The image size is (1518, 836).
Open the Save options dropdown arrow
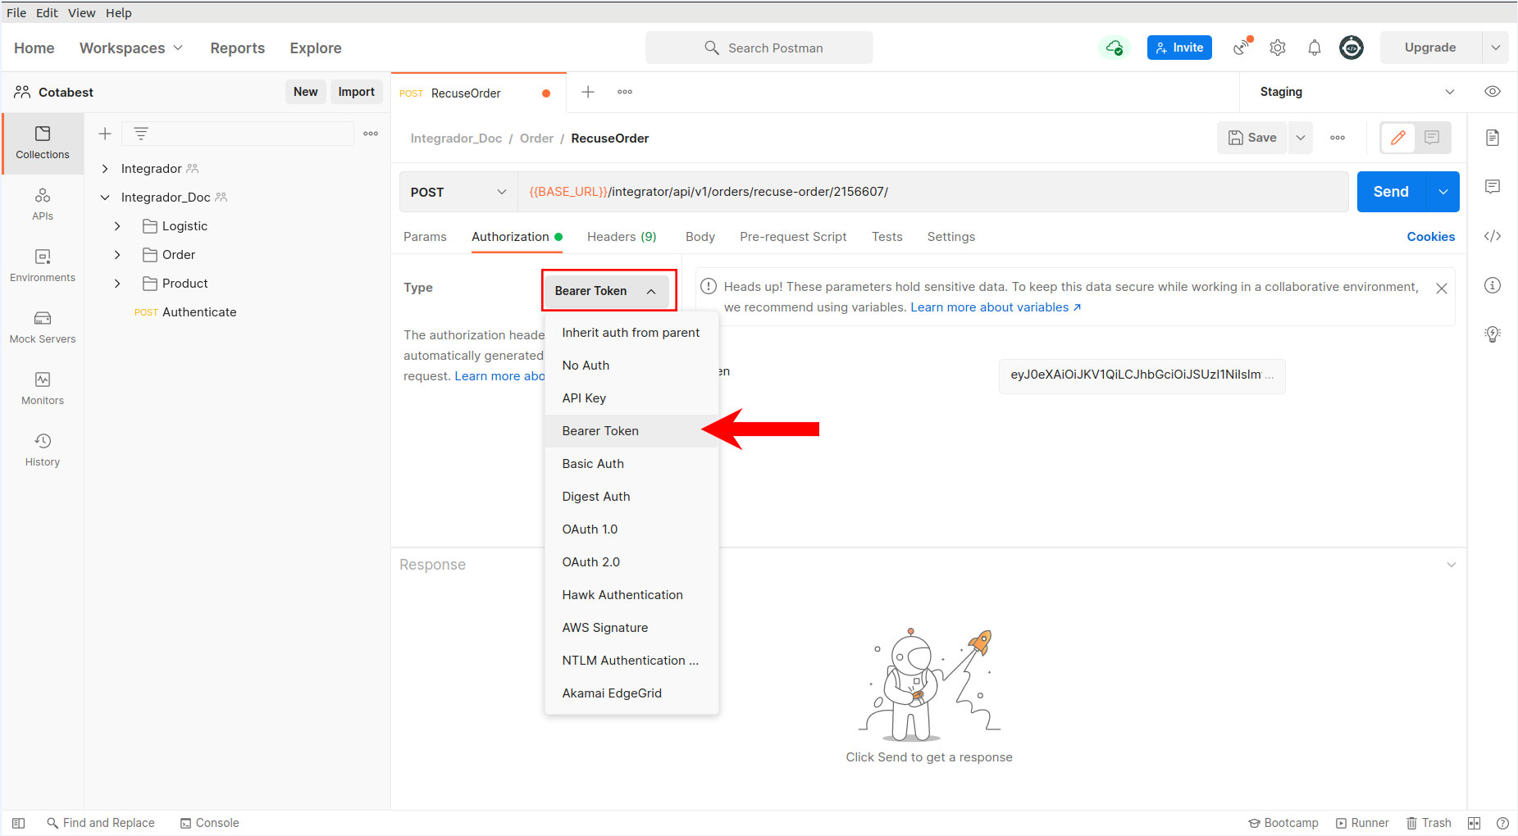click(x=1301, y=138)
